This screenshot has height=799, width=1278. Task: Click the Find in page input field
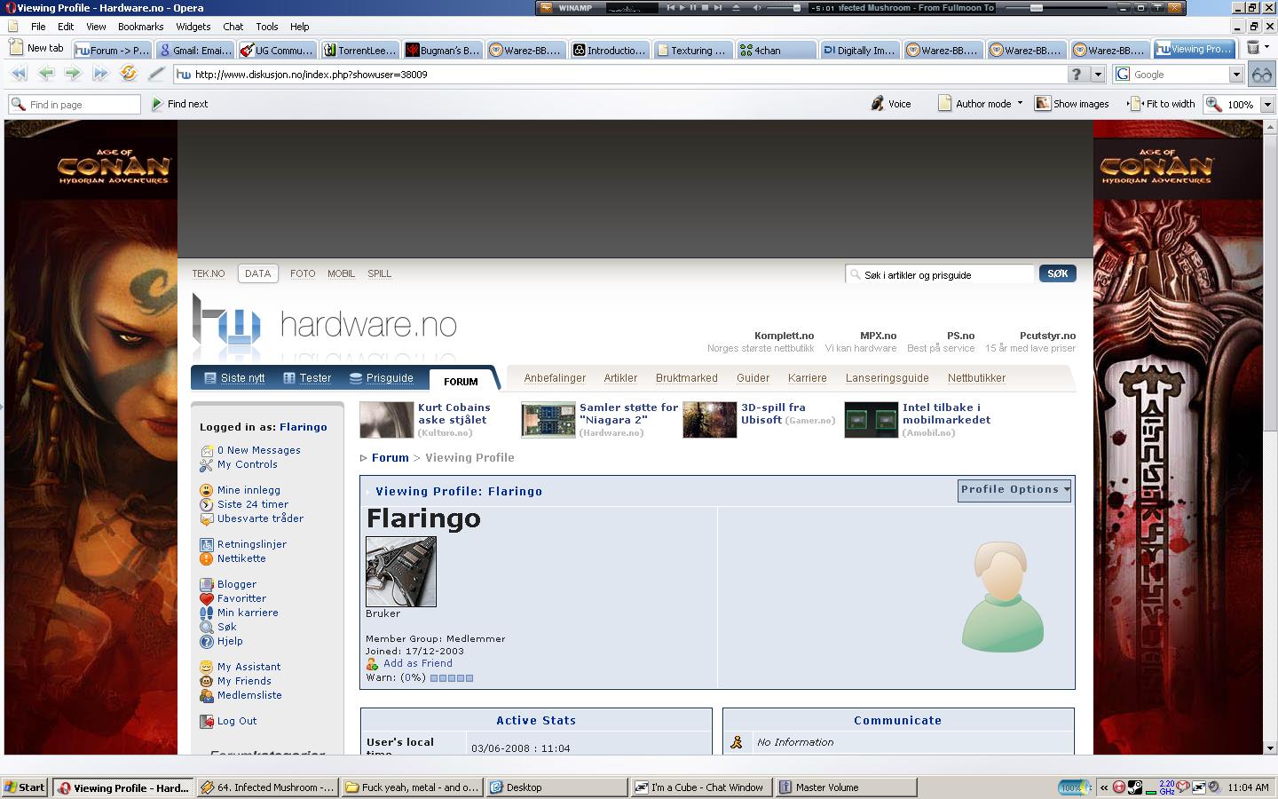[75, 105]
